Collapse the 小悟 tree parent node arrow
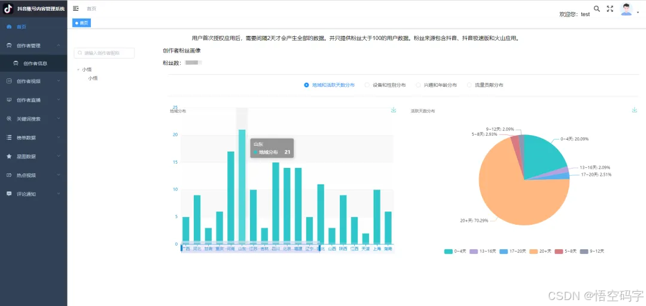Image resolution: width=646 pixels, height=306 pixels. pyautogui.click(x=78, y=69)
